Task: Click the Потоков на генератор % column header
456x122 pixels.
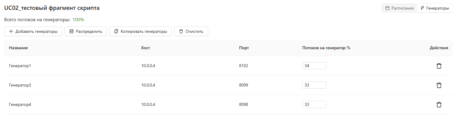Action: [326, 48]
